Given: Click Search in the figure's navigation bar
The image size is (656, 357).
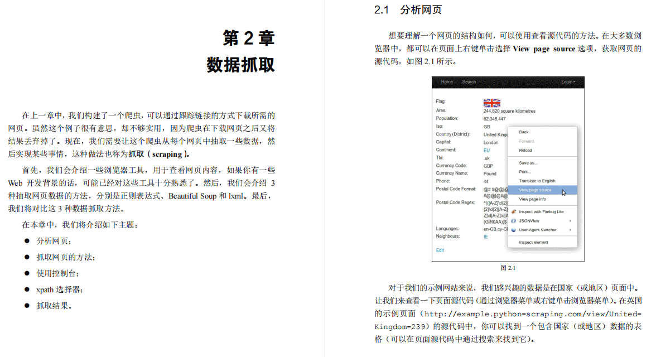Looking at the screenshot, I should click(x=469, y=82).
